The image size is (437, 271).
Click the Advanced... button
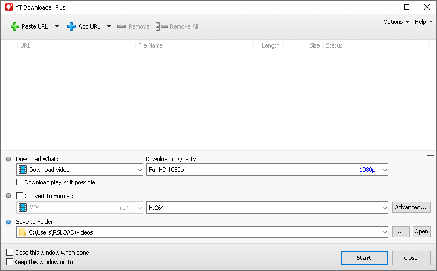411,207
